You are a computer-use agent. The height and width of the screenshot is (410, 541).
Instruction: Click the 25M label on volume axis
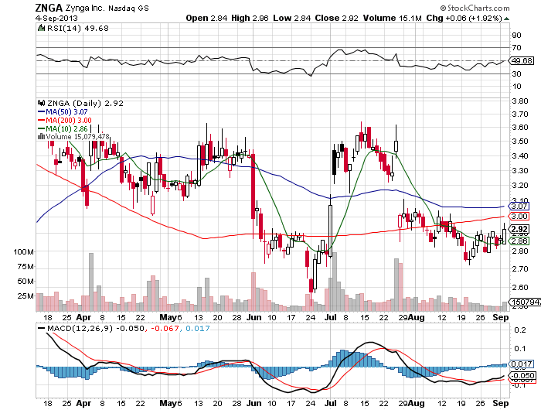[26, 296]
